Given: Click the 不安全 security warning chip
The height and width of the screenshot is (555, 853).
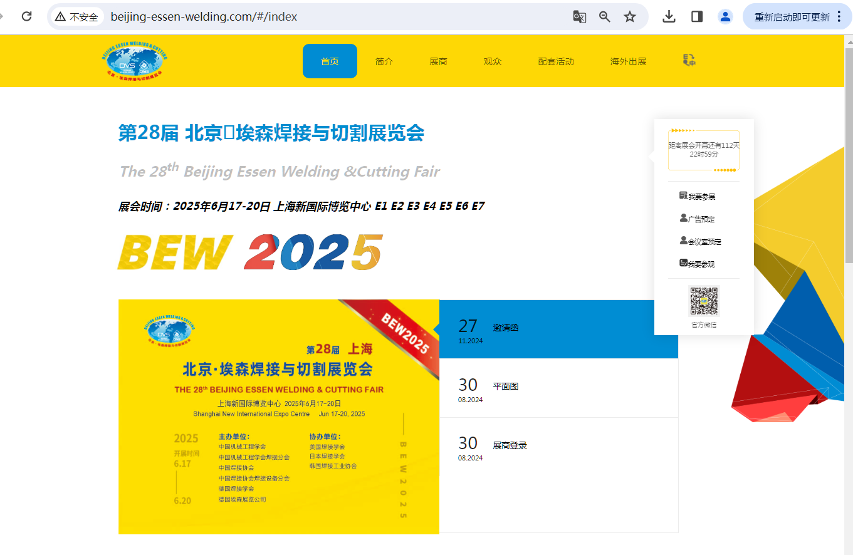Looking at the screenshot, I should [x=77, y=17].
